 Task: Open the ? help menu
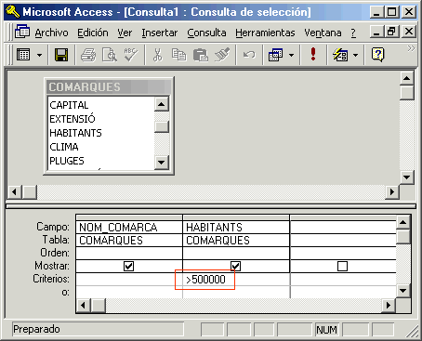353,33
